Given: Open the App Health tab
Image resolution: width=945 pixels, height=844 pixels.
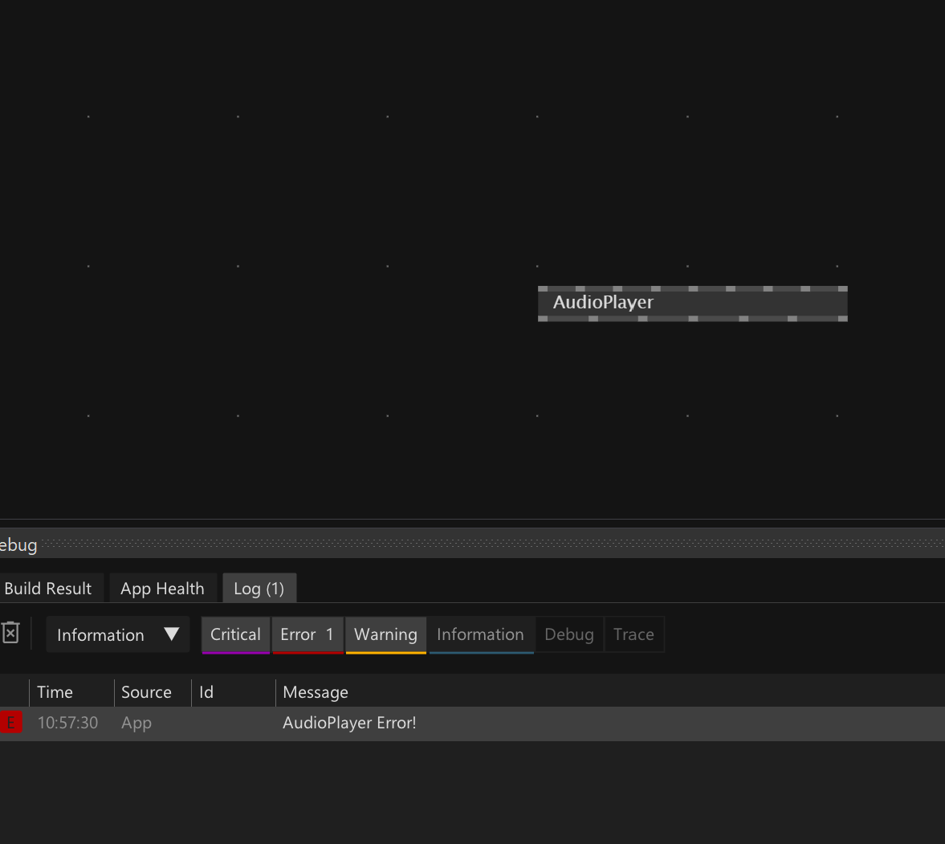Looking at the screenshot, I should pyautogui.click(x=162, y=589).
